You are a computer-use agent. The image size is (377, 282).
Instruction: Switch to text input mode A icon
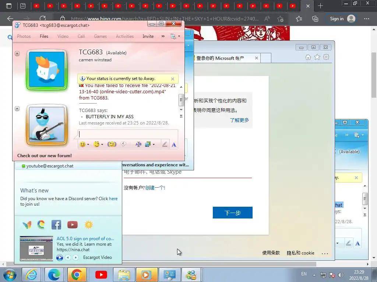pos(174,145)
